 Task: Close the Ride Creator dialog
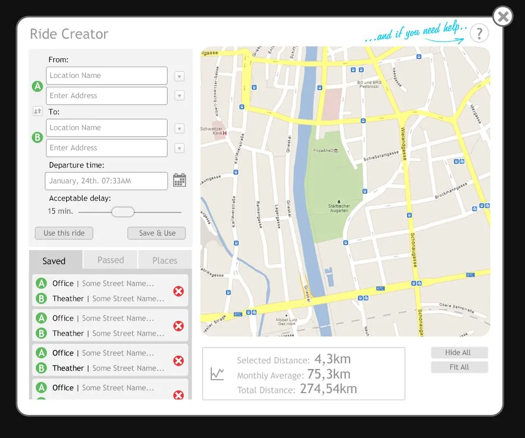click(503, 16)
